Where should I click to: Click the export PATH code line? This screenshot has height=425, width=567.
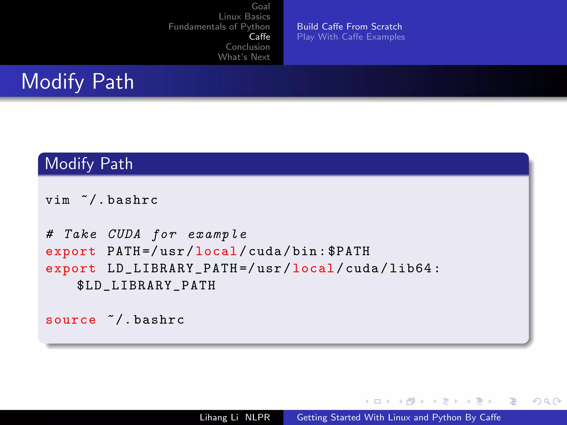(x=208, y=252)
